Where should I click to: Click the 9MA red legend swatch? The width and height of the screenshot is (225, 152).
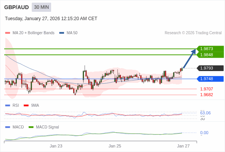pos(26,106)
